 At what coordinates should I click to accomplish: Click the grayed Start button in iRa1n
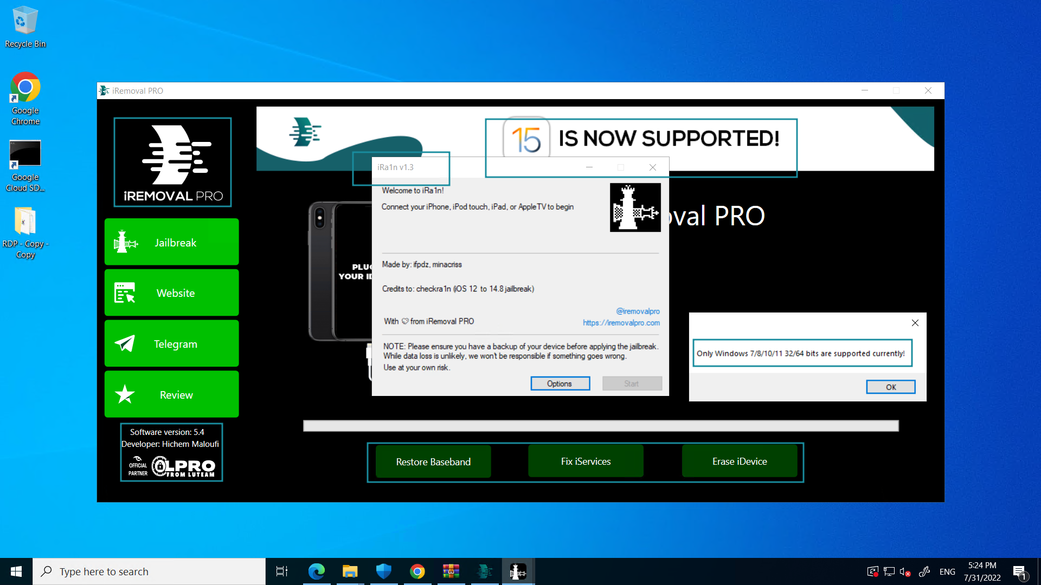[632, 383]
